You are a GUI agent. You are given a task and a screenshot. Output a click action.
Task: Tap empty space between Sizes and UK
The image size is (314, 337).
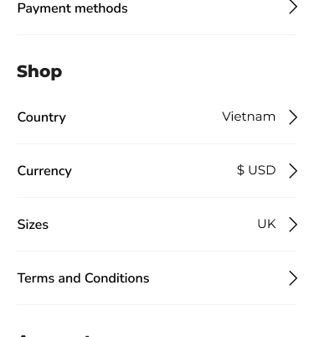click(152, 225)
